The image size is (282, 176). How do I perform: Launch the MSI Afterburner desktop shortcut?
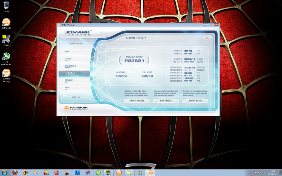[x=6, y=59]
